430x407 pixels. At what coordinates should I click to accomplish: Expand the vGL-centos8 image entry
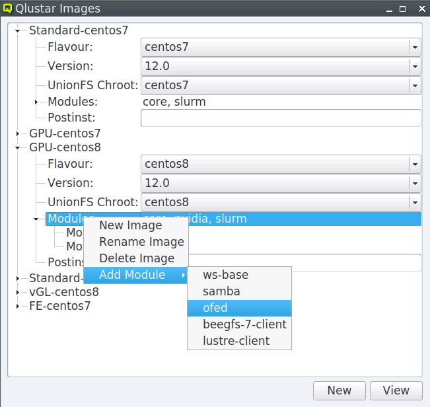(x=18, y=292)
